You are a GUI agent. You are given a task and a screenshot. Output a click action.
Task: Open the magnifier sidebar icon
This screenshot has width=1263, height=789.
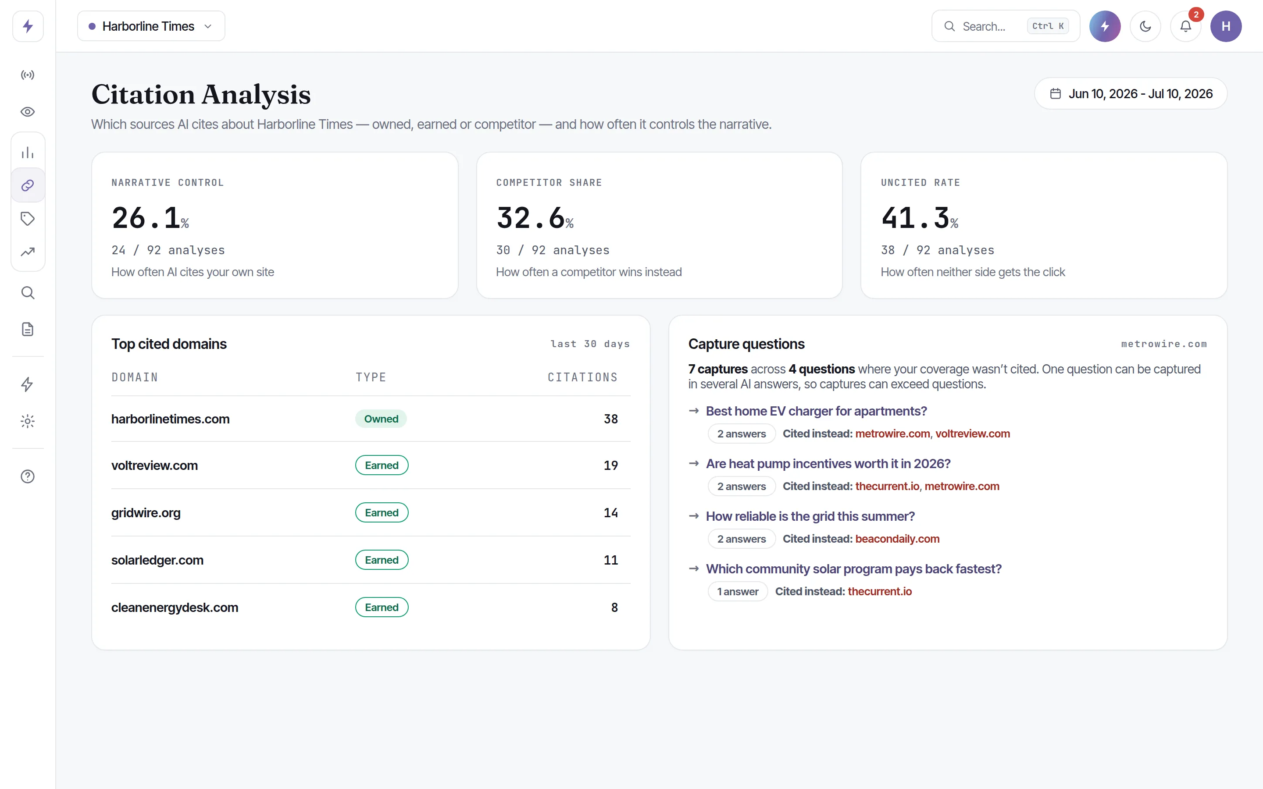pos(28,293)
